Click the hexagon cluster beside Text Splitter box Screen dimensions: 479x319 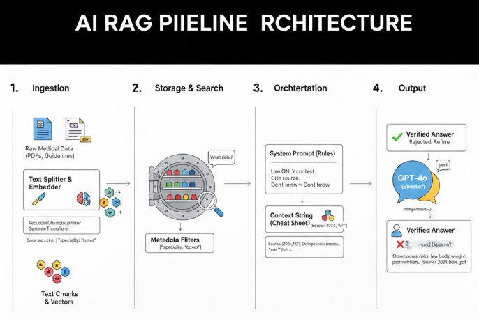pos(110,202)
